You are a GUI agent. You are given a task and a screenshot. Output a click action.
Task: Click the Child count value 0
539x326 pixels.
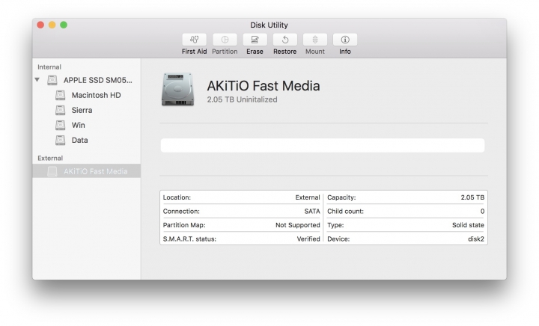tap(482, 212)
